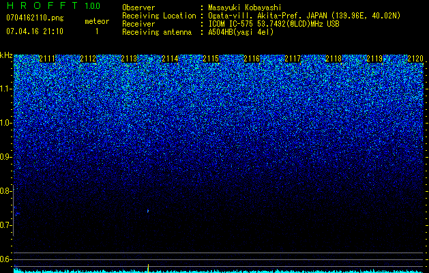
Task: Click the 2115 time marker
Action: [211, 59]
